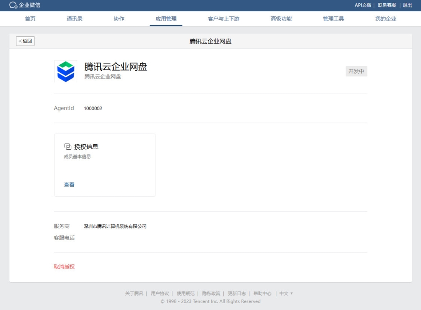Click the 客服电话 label
Image resolution: width=421 pixels, height=310 pixels.
point(64,238)
